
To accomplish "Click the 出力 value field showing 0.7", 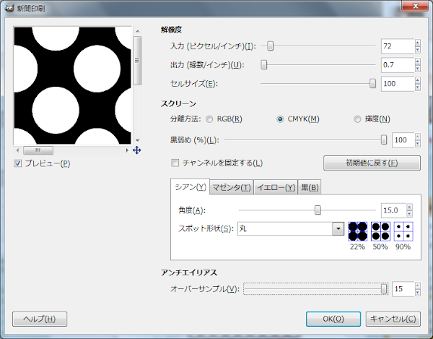I will point(398,65).
